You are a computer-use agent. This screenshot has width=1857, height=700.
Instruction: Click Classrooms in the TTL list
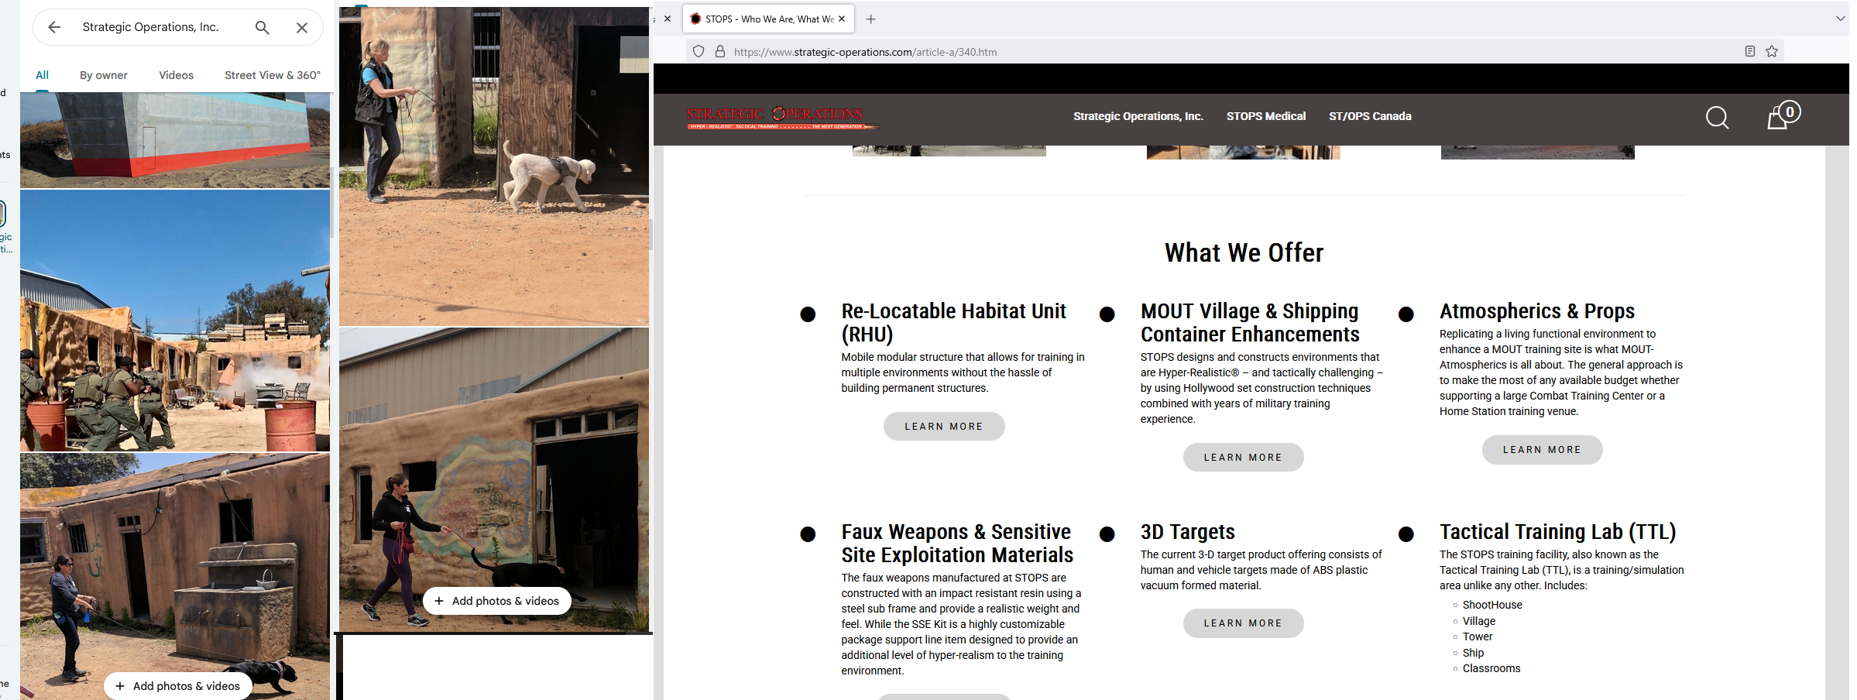tap(1491, 668)
